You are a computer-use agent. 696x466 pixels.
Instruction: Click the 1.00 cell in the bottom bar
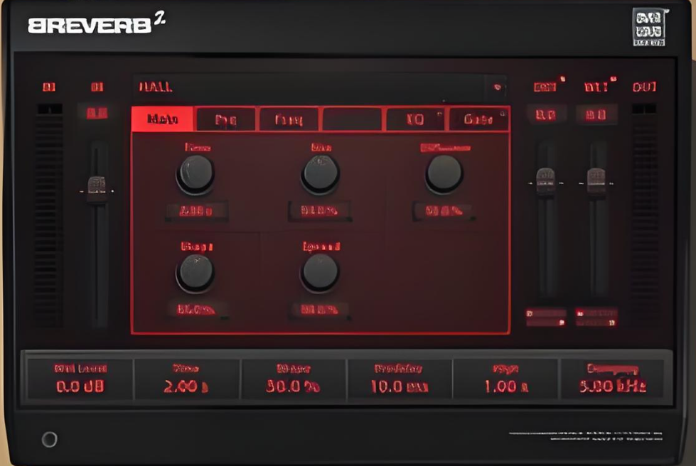506,379
